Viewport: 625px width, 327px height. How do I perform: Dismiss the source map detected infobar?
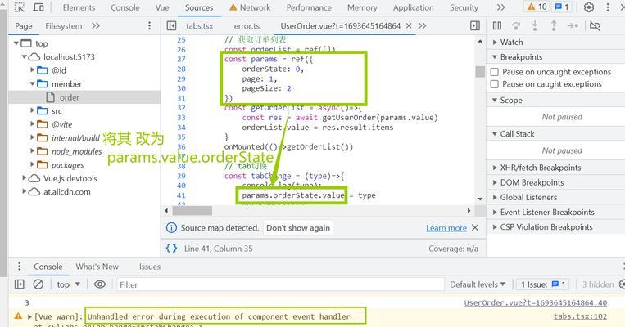pos(475,228)
